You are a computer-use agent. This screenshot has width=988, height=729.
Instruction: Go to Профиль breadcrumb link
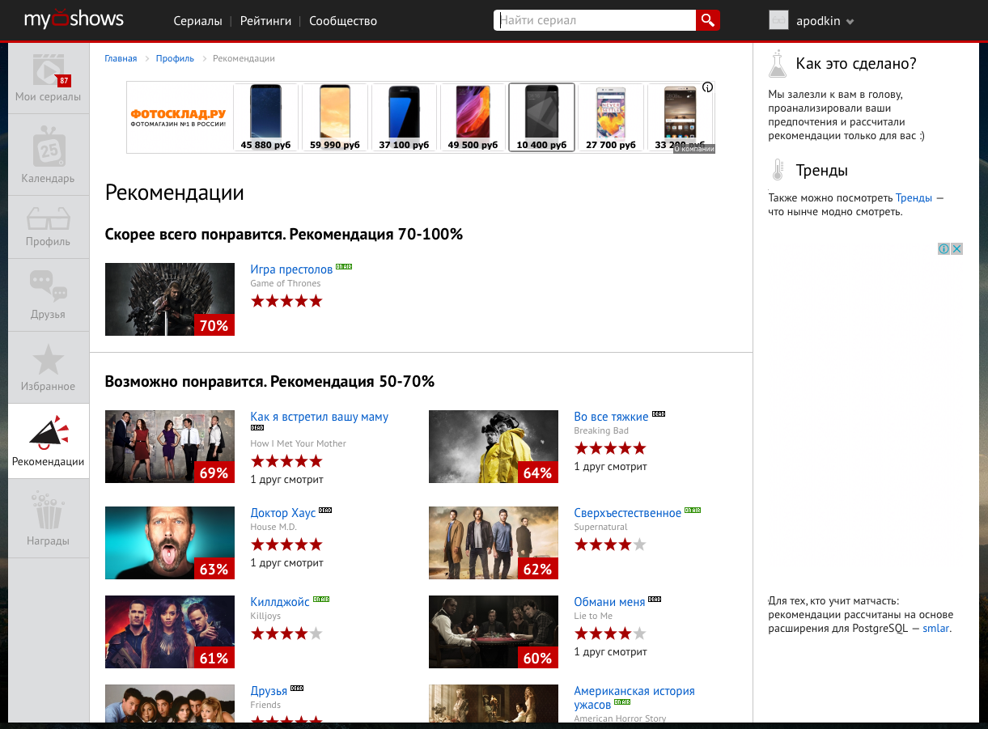(x=175, y=58)
